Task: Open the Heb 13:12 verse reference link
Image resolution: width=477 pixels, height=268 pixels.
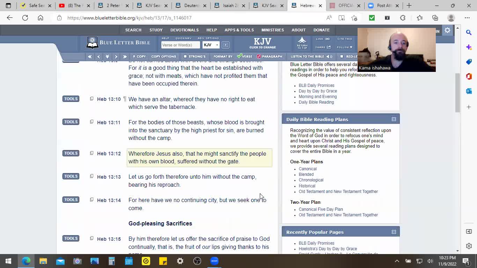Action: coord(109,154)
